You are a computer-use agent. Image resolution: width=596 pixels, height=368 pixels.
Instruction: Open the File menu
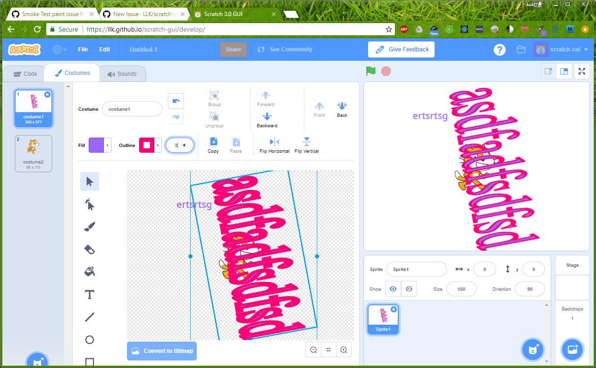tap(83, 49)
